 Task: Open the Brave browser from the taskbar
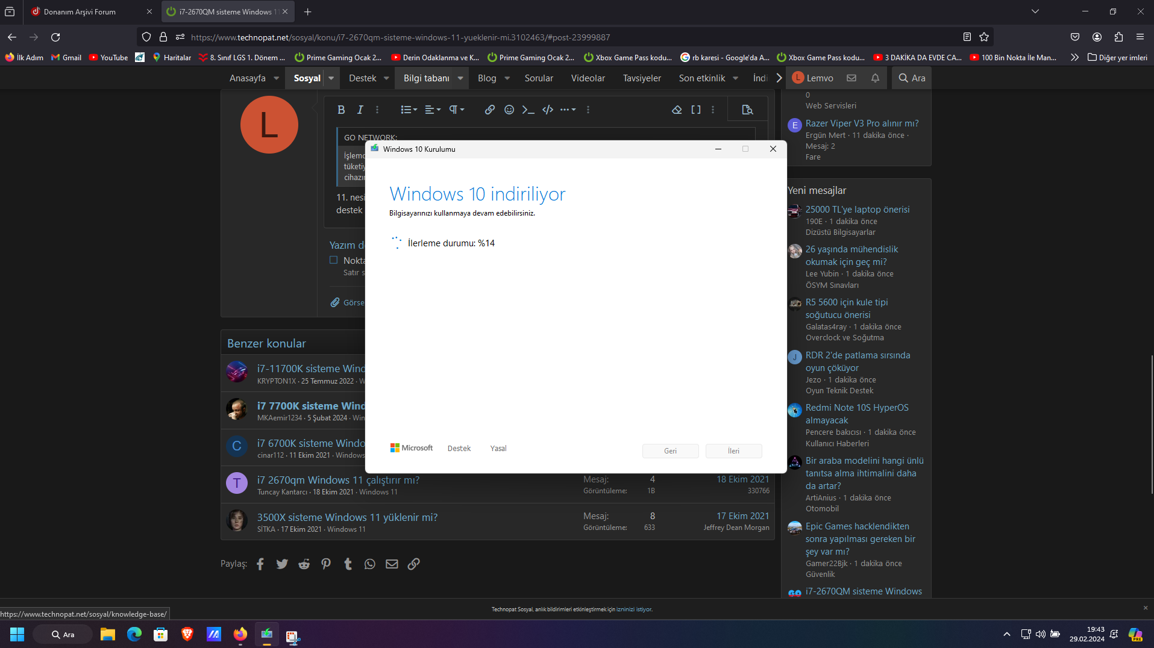(187, 634)
